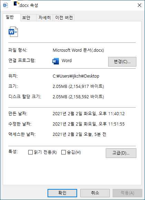Viewport: 145px width, 200px height.
Task: Click the large Word file icon
Action: [x=13, y=32]
